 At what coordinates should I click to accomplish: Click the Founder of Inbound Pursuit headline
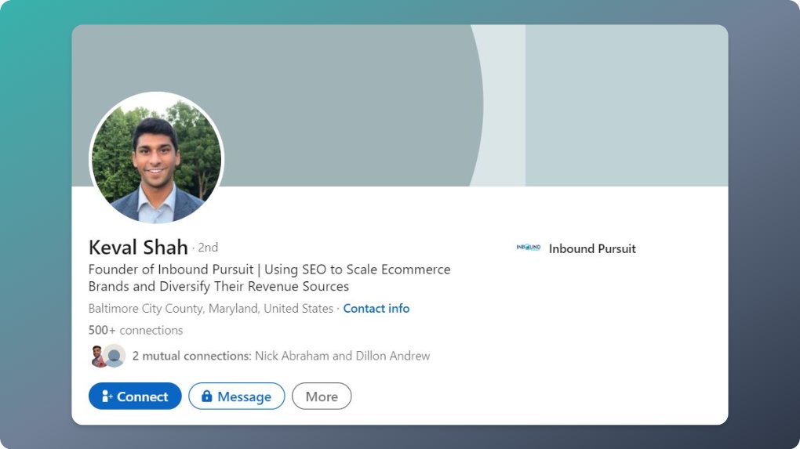coord(269,277)
